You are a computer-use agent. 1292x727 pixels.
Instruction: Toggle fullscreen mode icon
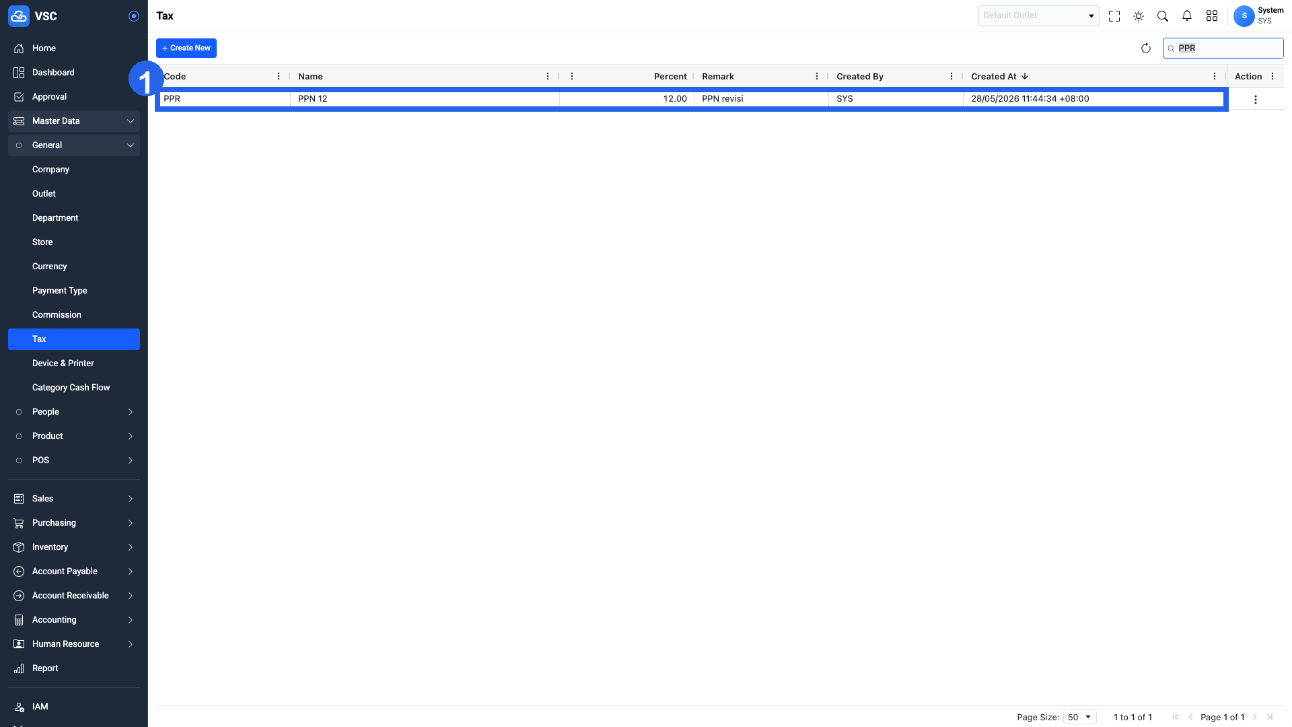tap(1114, 16)
